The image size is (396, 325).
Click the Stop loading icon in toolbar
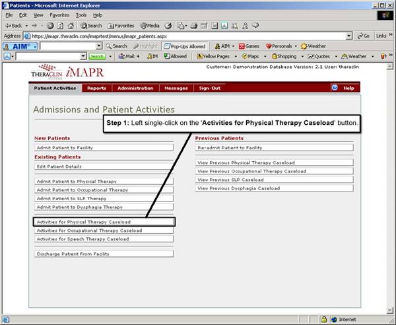pos(50,25)
